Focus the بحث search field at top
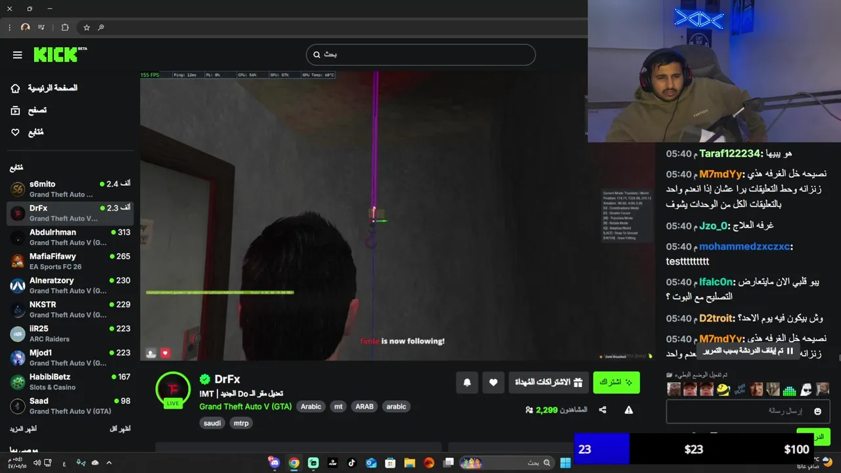The image size is (841, 473). point(420,55)
